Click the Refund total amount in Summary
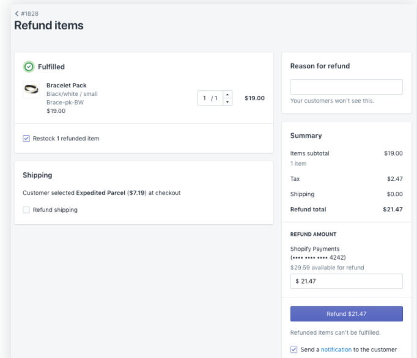 [x=393, y=210]
